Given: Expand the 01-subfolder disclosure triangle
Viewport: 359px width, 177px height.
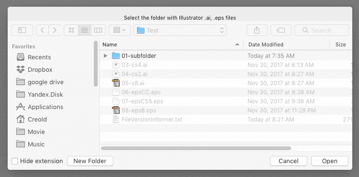Looking at the screenshot, I should (105, 55).
